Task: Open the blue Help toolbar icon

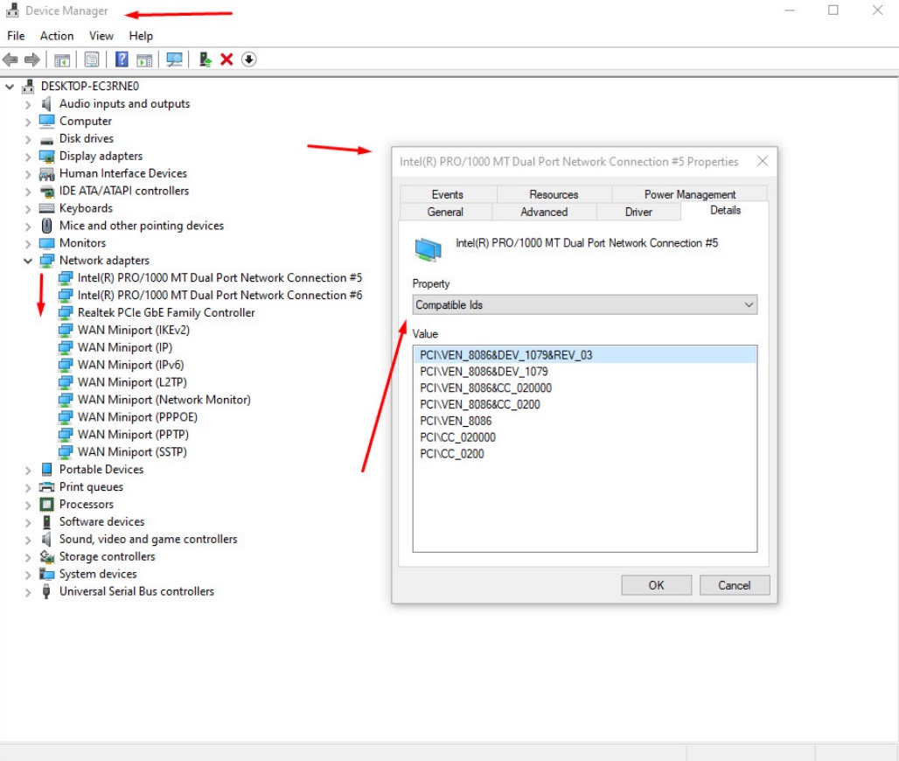Action: (122, 59)
